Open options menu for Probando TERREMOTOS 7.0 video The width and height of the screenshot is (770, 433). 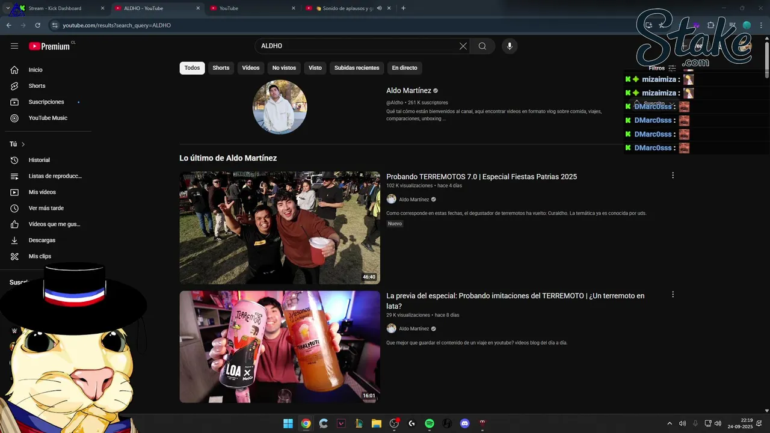pyautogui.click(x=673, y=176)
